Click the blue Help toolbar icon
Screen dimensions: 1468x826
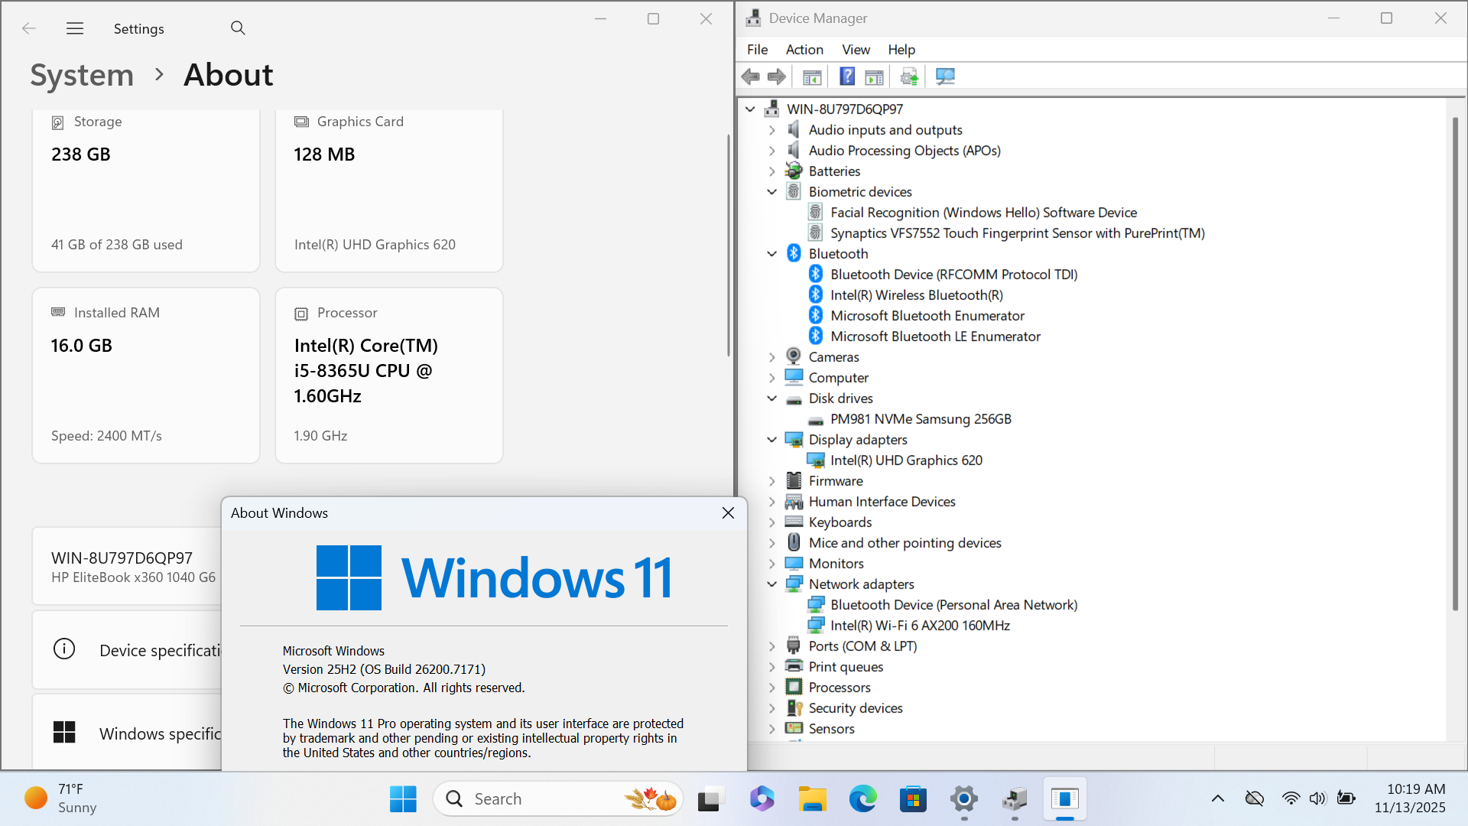coord(847,76)
